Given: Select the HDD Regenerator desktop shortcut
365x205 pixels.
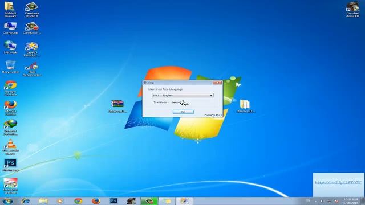Looking at the screenshot, I should 32,69.
